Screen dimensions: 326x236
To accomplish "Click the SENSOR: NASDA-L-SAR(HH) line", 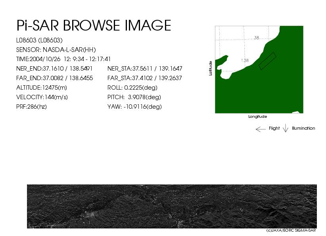I will (x=56, y=50).
